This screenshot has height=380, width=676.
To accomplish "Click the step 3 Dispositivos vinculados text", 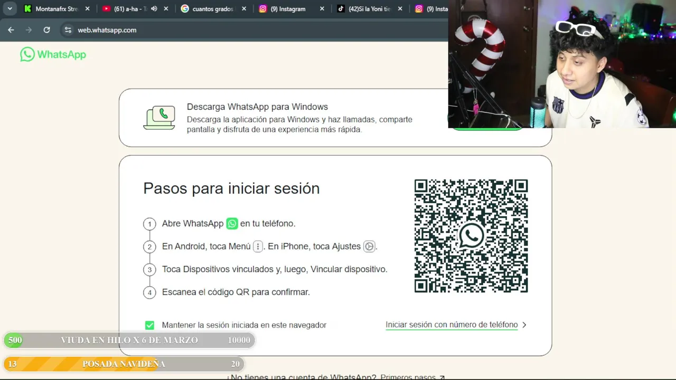I will (275, 269).
